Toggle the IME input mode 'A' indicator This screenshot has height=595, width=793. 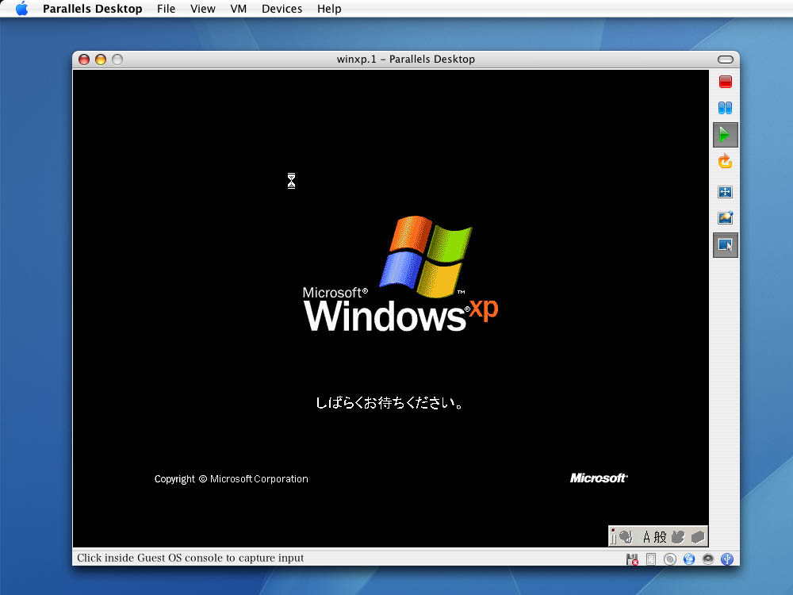point(647,537)
